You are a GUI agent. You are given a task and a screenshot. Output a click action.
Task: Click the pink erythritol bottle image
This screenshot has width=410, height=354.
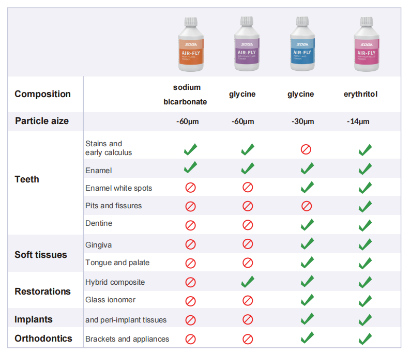[367, 44]
